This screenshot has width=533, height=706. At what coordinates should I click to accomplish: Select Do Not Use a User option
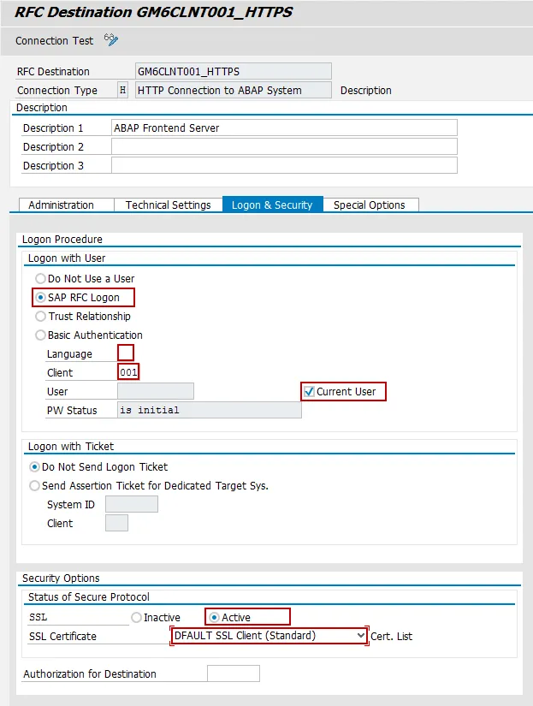(x=41, y=279)
